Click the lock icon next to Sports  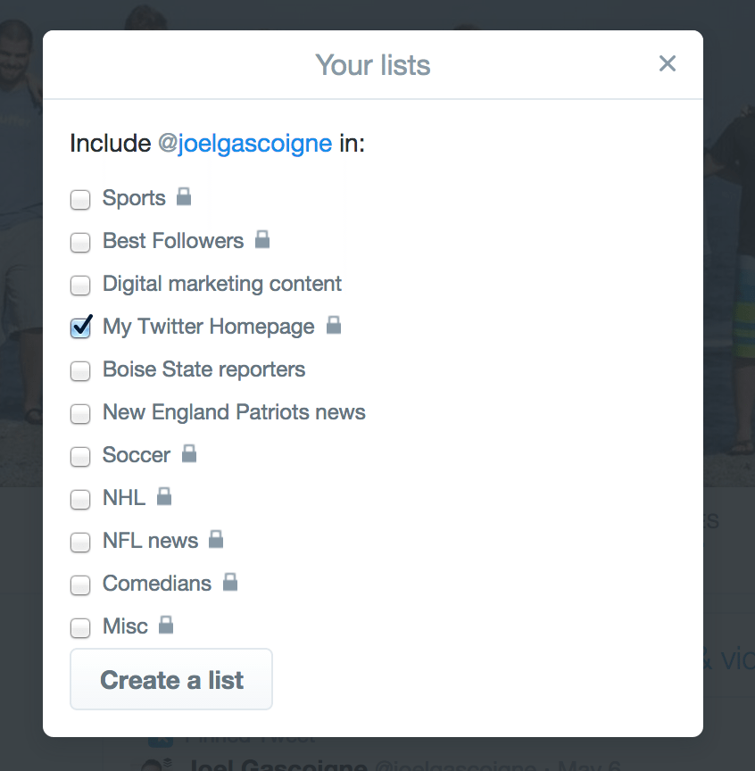pos(184,196)
